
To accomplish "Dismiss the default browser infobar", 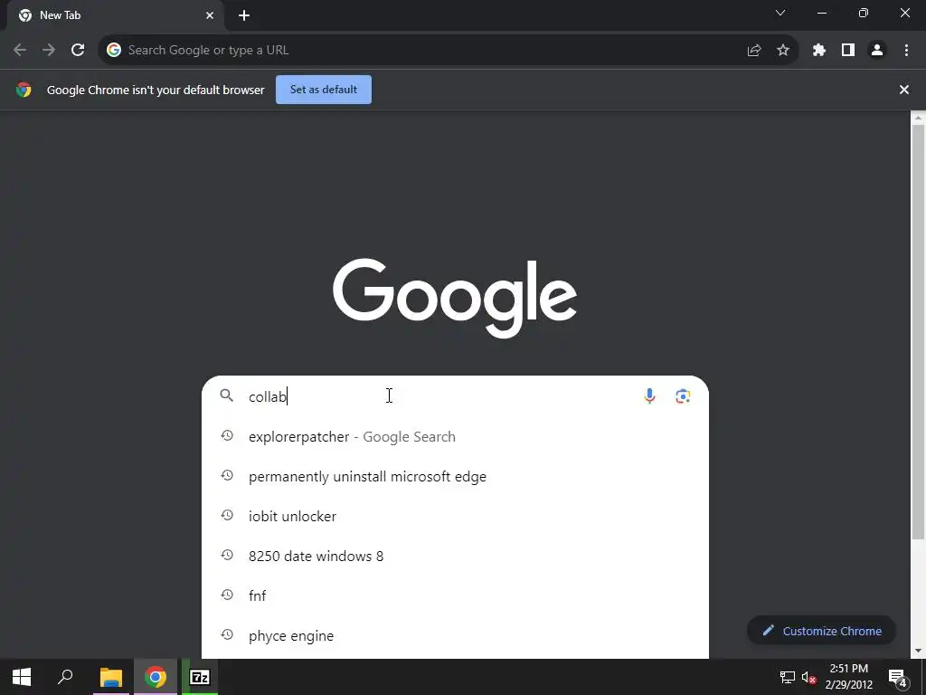I will 904,90.
